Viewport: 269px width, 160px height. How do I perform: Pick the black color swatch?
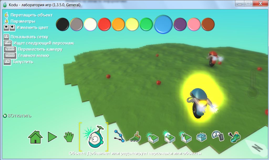[63, 24]
